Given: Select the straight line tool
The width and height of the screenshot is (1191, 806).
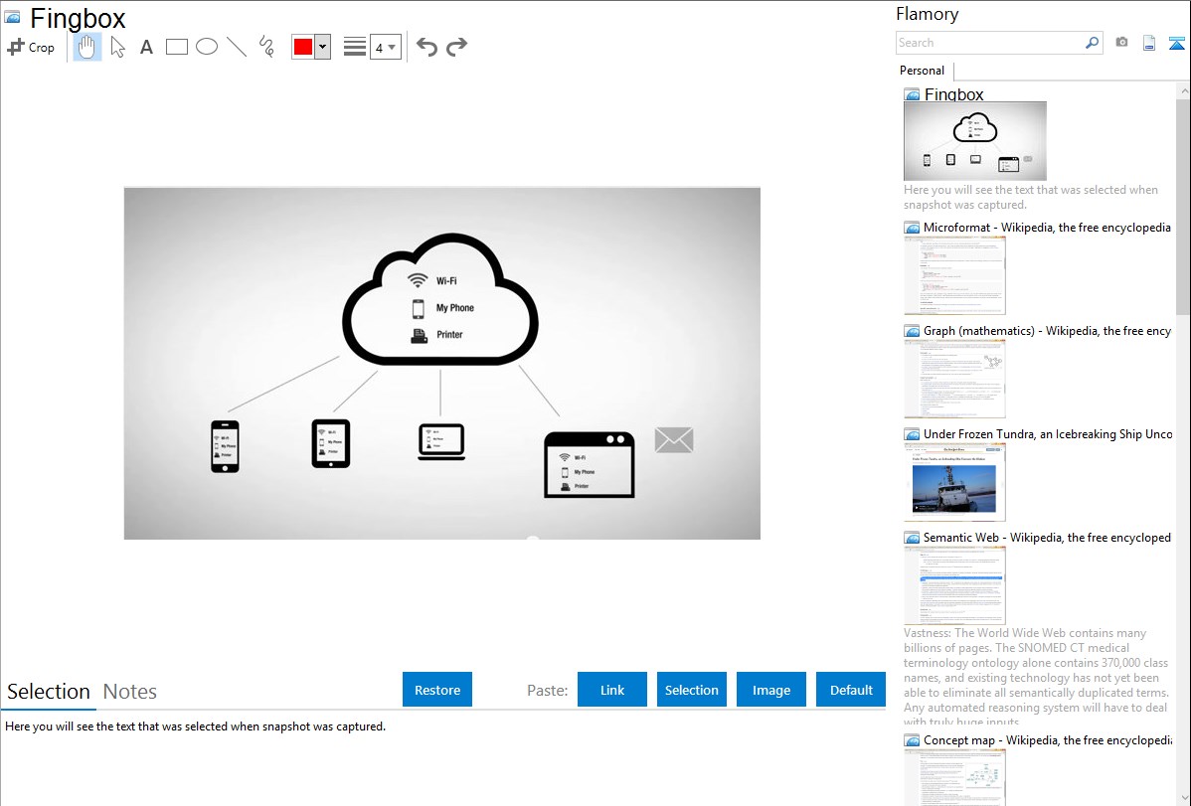Looking at the screenshot, I should [236, 47].
